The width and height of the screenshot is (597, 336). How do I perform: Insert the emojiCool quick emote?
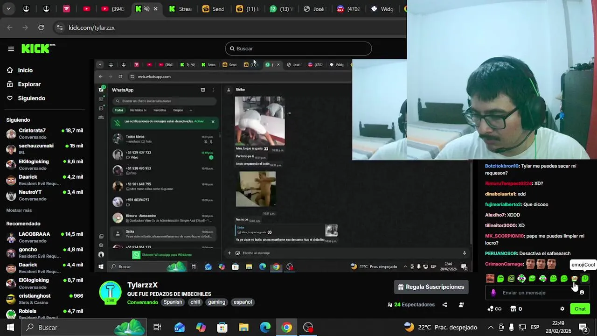tap(585, 279)
